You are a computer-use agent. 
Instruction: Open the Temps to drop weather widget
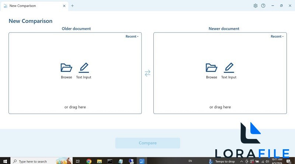pos(222,161)
